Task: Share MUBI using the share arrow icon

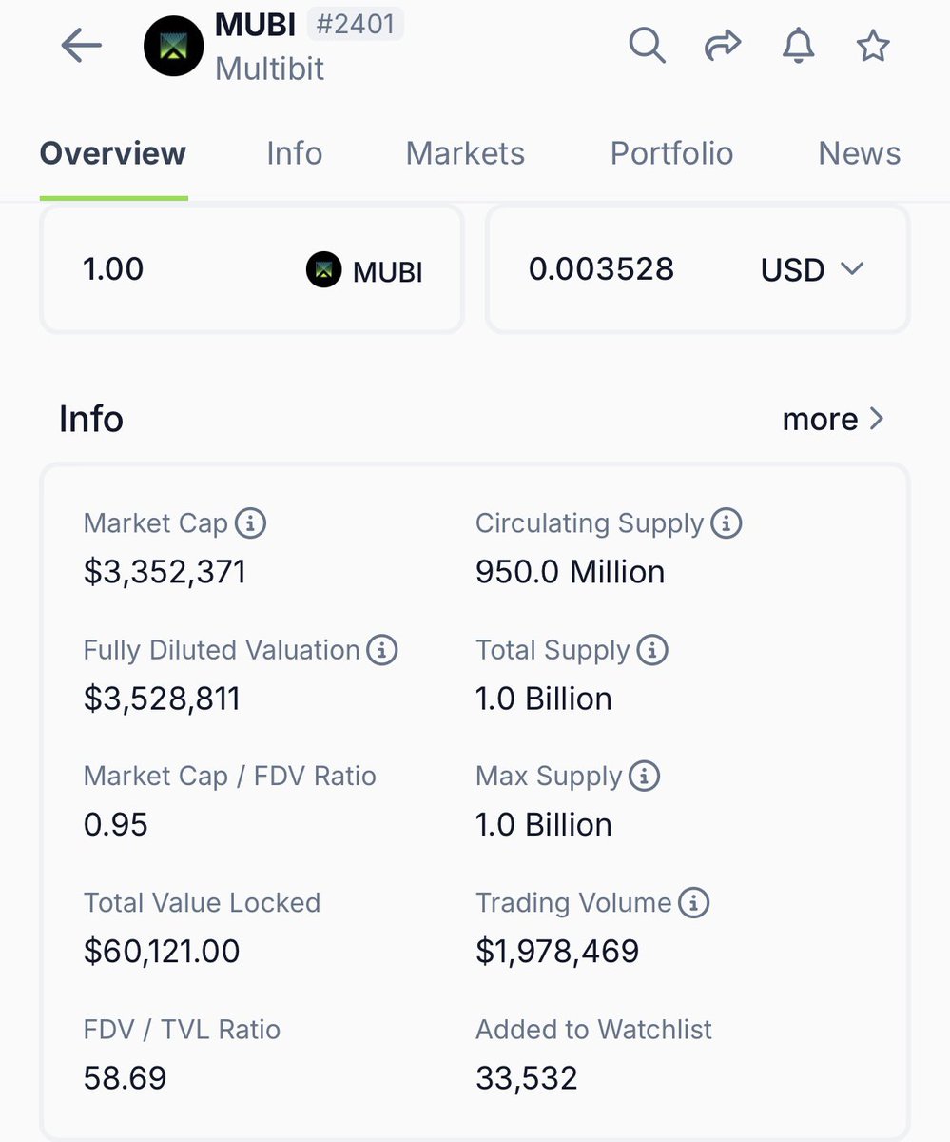Action: (x=723, y=45)
